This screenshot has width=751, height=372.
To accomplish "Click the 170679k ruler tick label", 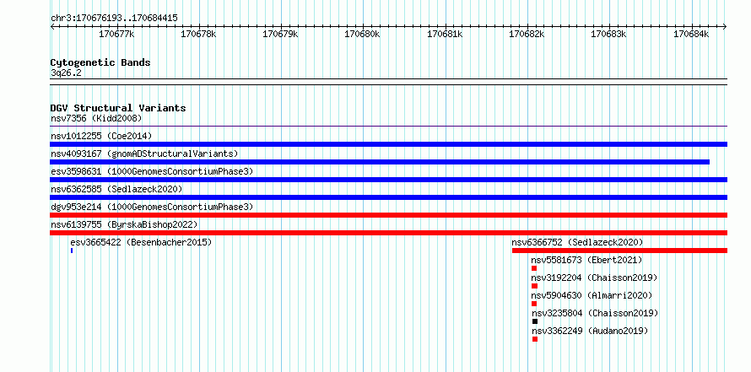I will coord(280,34).
